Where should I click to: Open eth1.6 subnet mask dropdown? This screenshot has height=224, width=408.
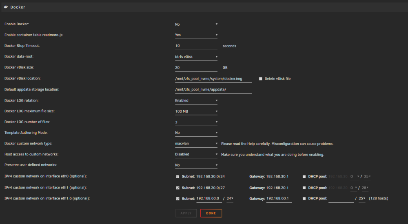(x=230, y=199)
